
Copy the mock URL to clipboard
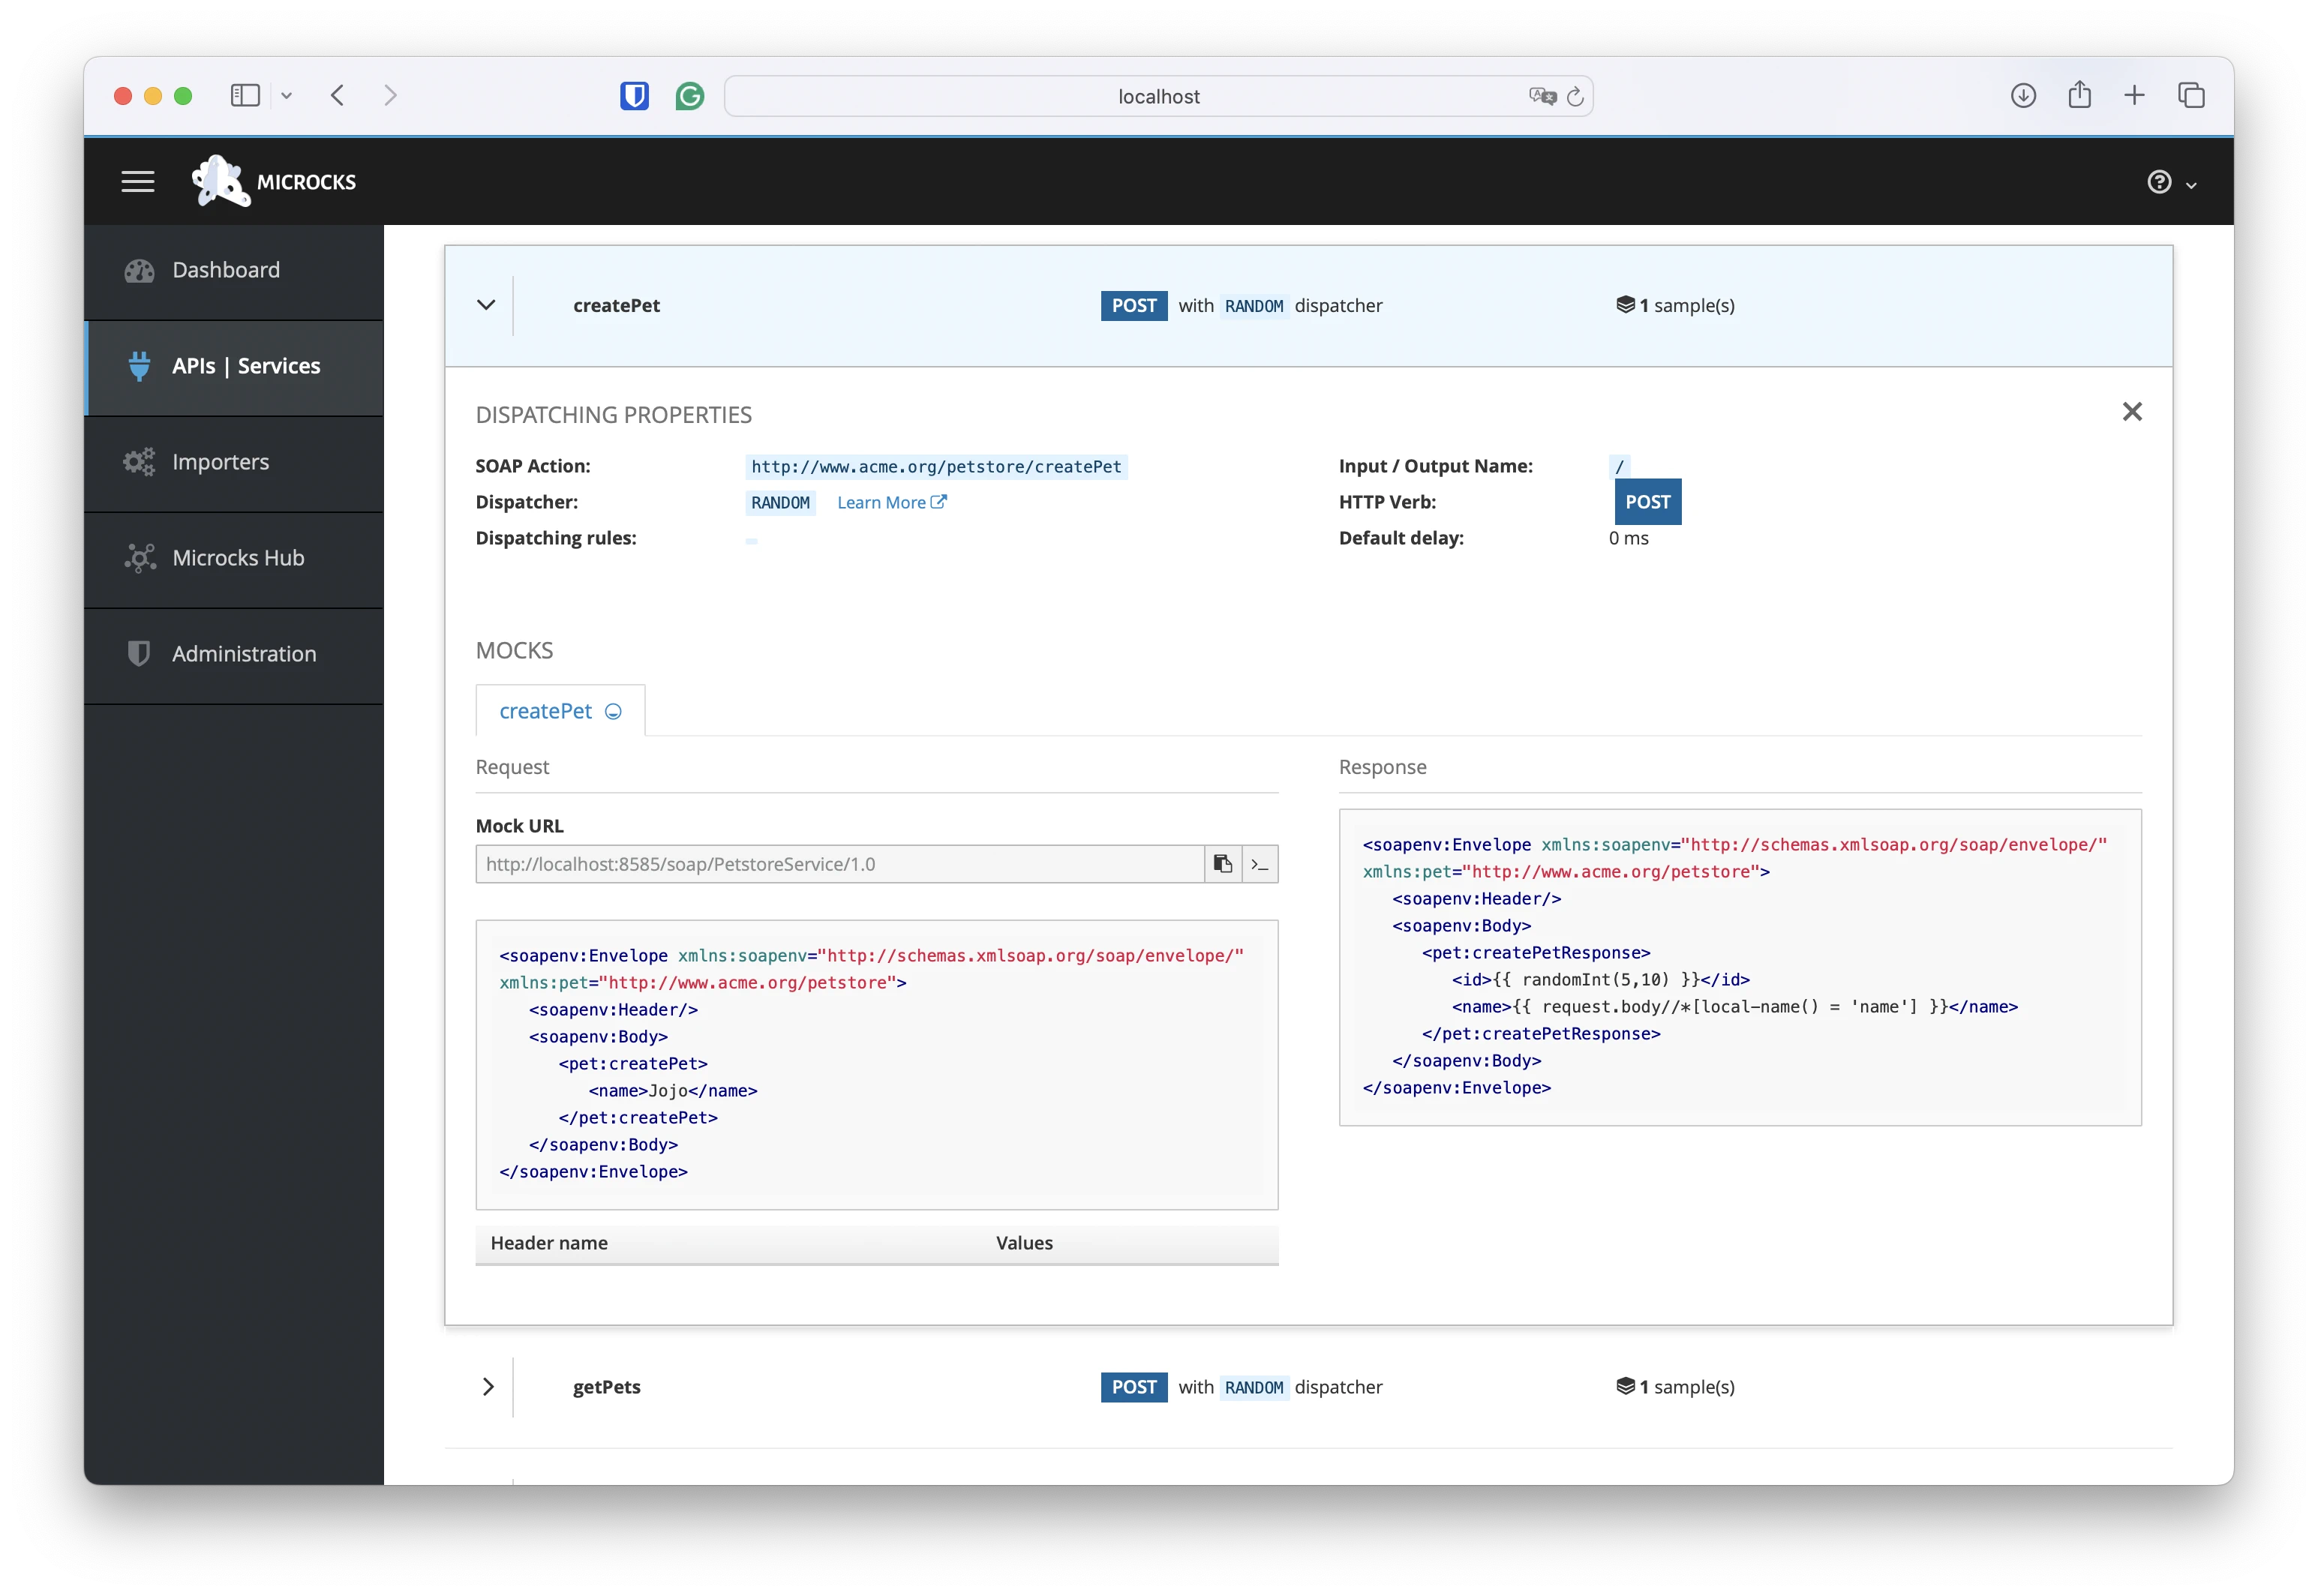pyautogui.click(x=1222, y=864)
